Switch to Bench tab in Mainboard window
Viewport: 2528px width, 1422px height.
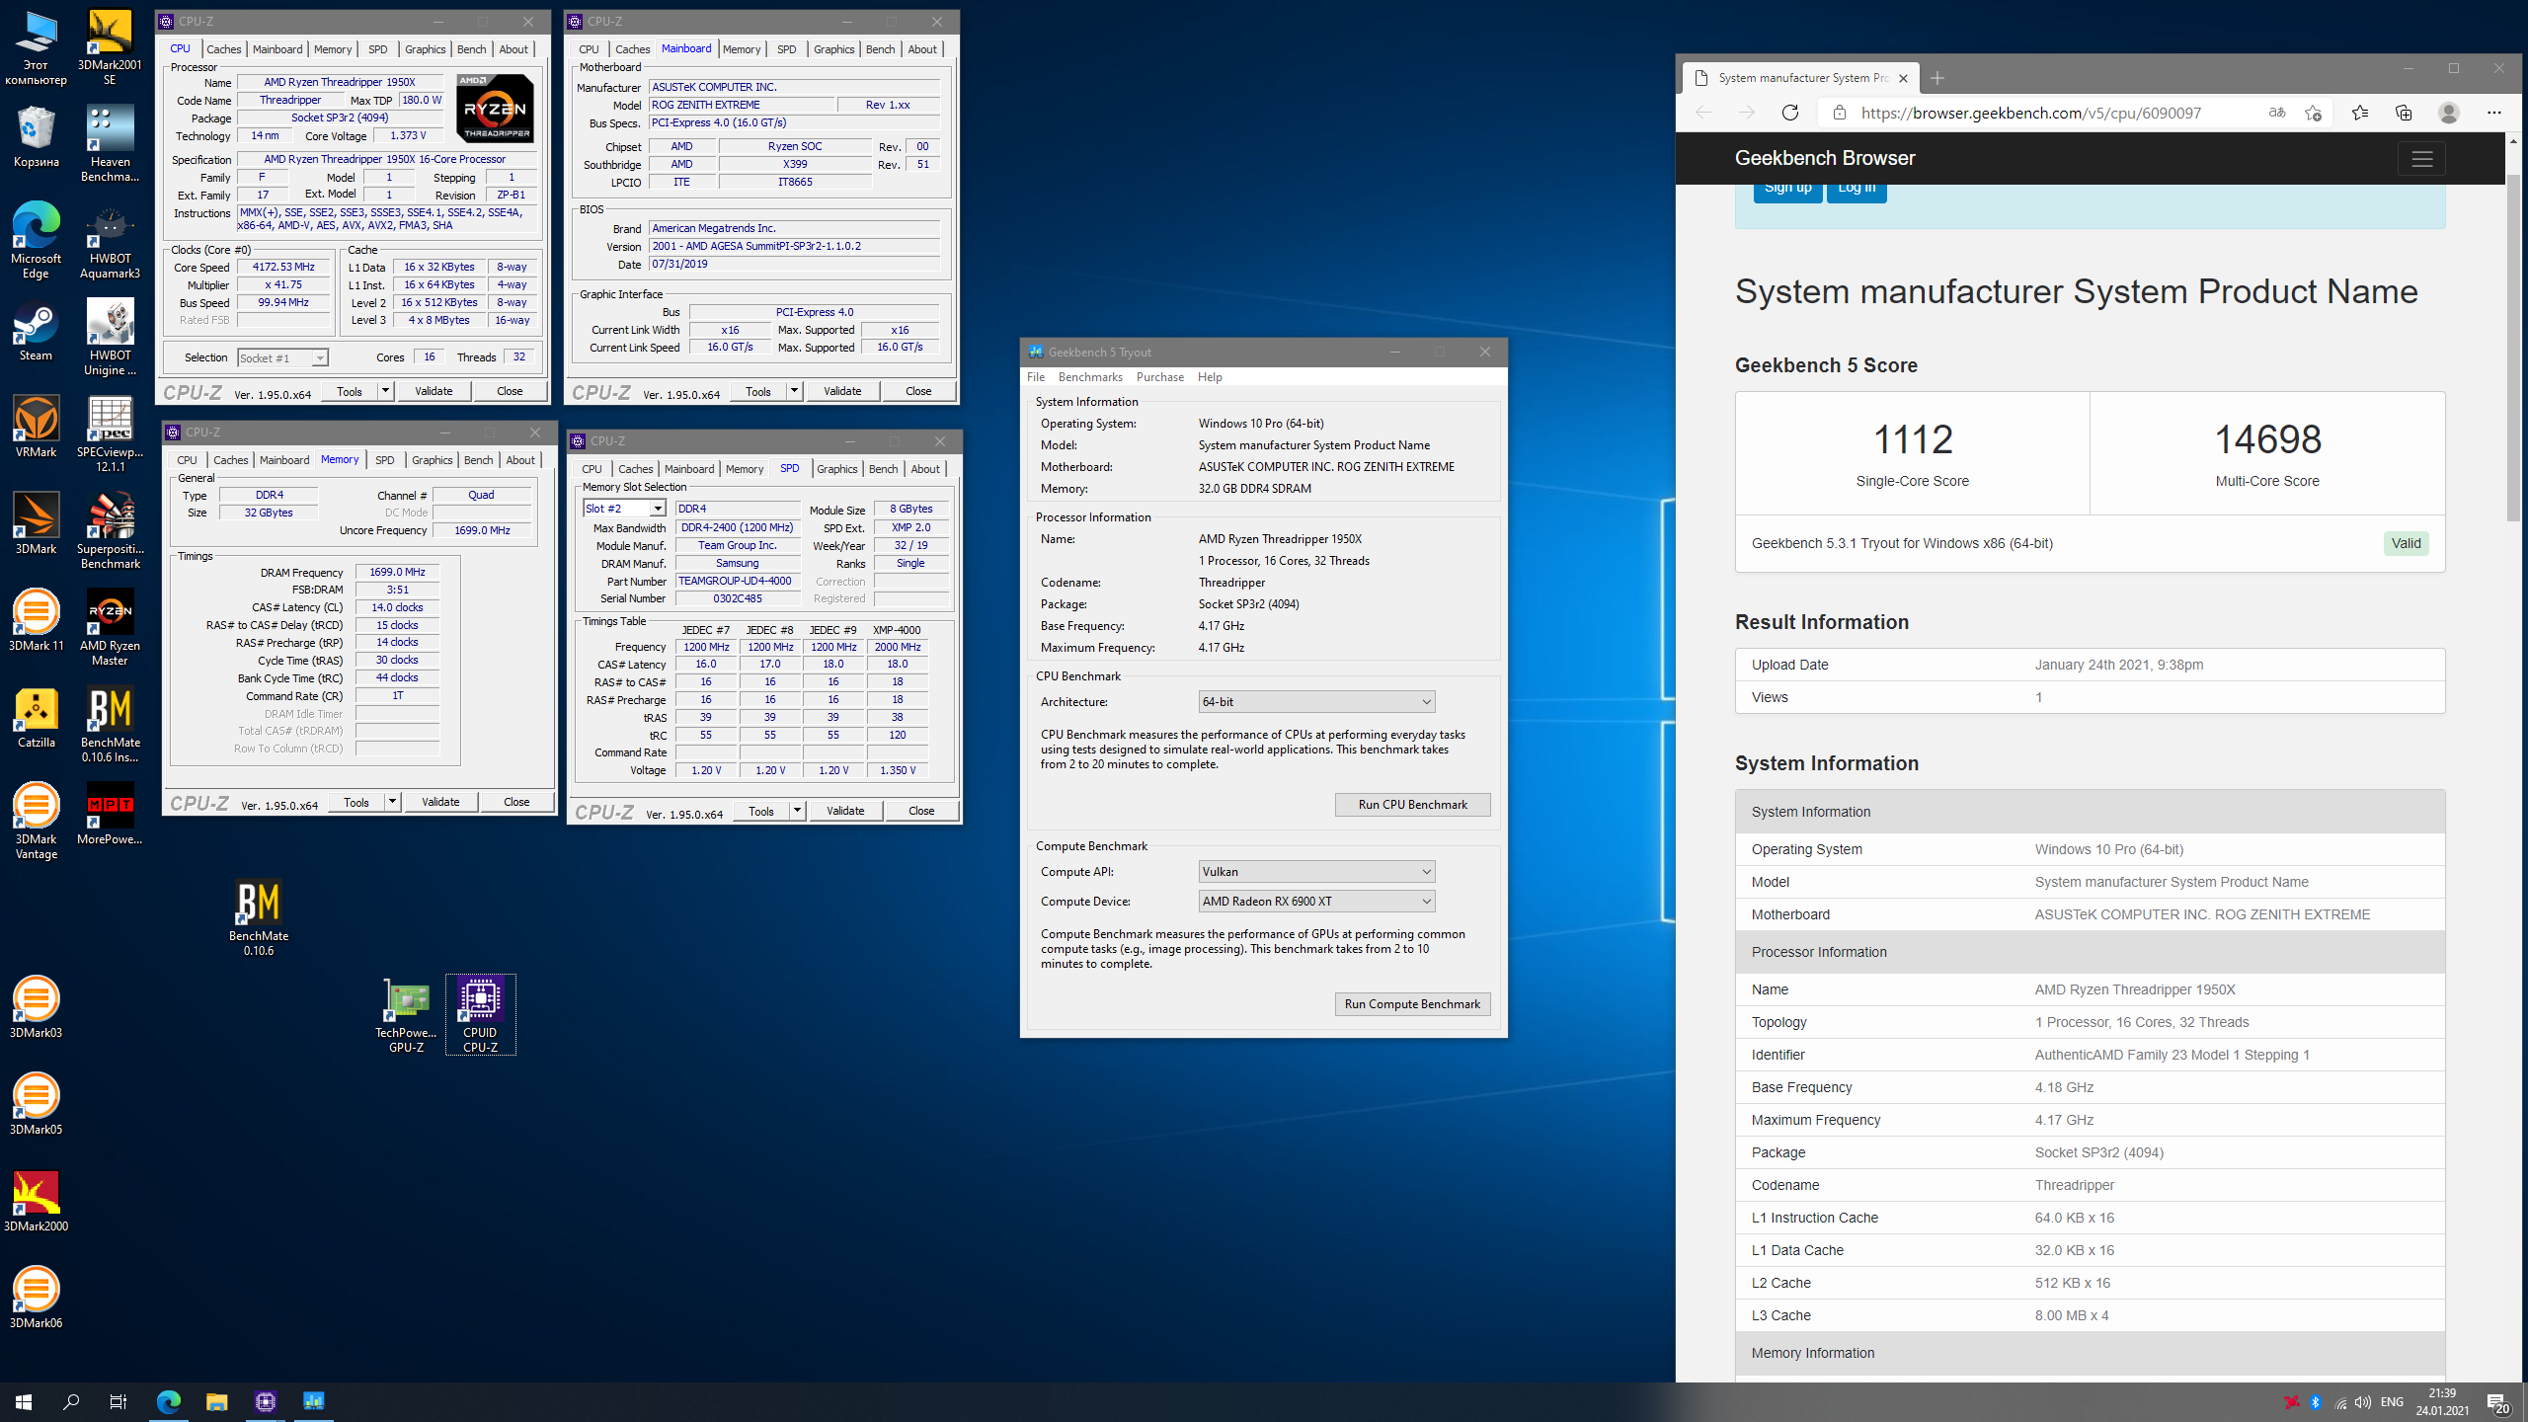point(880,49)
